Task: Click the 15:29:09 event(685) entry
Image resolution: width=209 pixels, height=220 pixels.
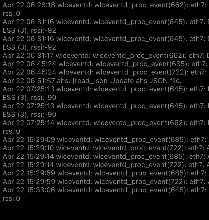Action: [x=106, y=140]
